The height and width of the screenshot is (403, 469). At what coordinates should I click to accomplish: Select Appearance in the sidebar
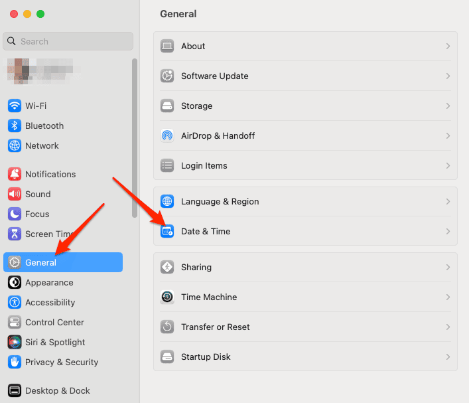pyautogui.click(x=49, y=282)
